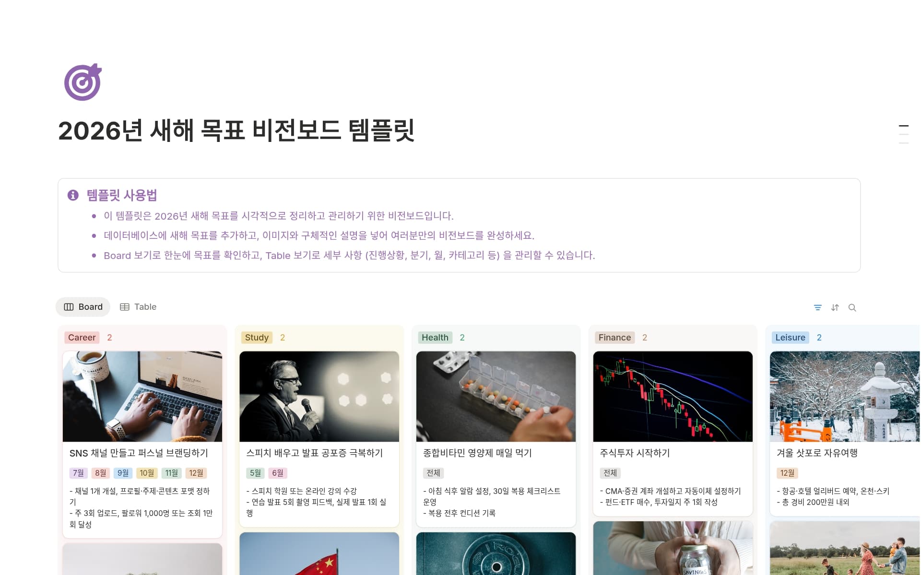Click the table icon in the Table tab

click(125, 307)
